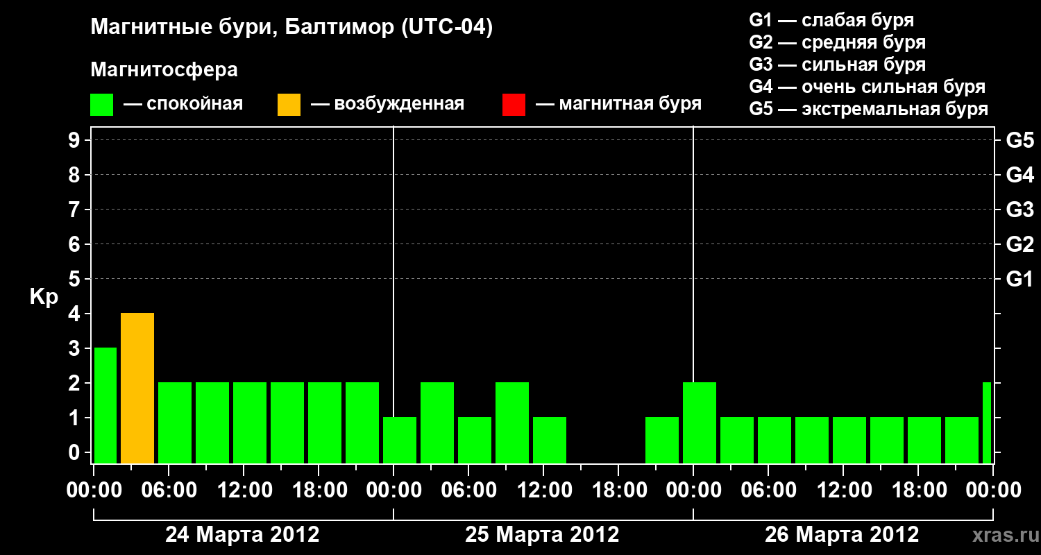The height and width of the screenshot is (555, 1041).
Task: Click the Kp axis value 4
Action: (76, 314)
